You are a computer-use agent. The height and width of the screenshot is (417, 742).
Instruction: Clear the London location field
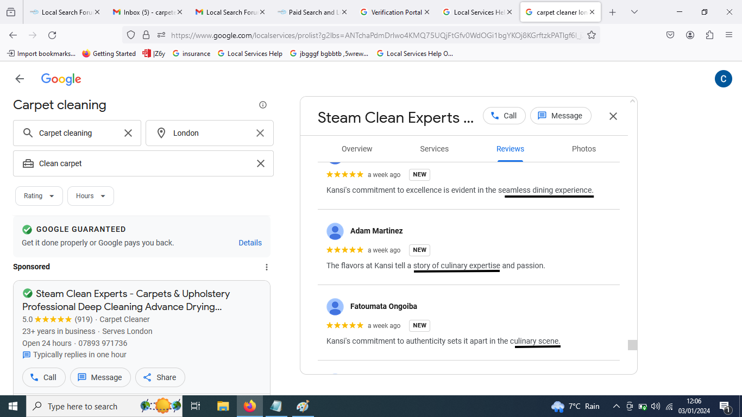(260, 133)
